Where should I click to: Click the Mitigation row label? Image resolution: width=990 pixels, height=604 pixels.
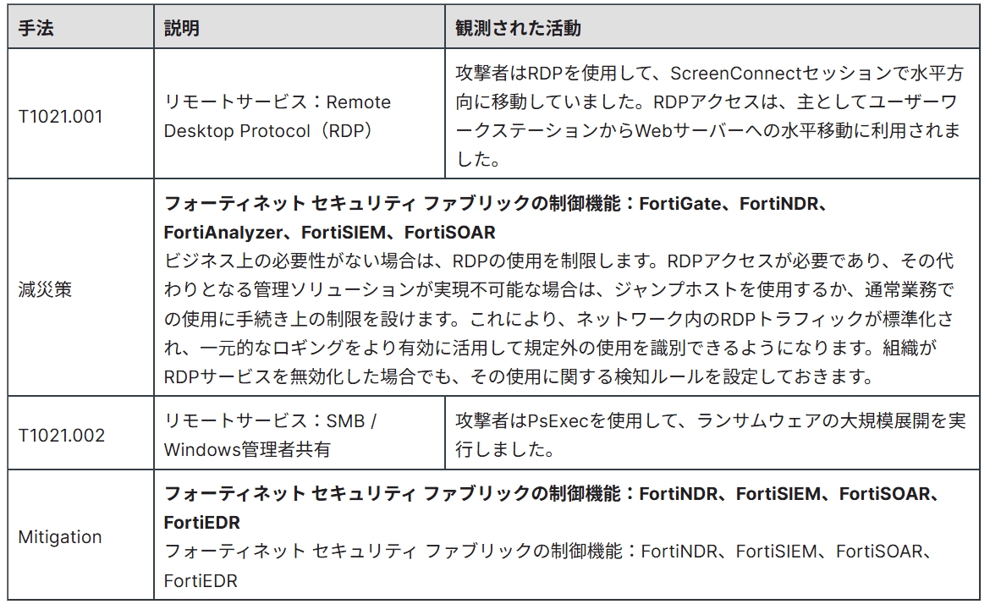pos(60,537)
